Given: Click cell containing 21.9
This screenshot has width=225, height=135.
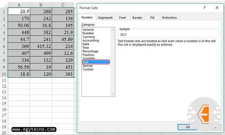Looking at the screenshot, I should 63,32.
